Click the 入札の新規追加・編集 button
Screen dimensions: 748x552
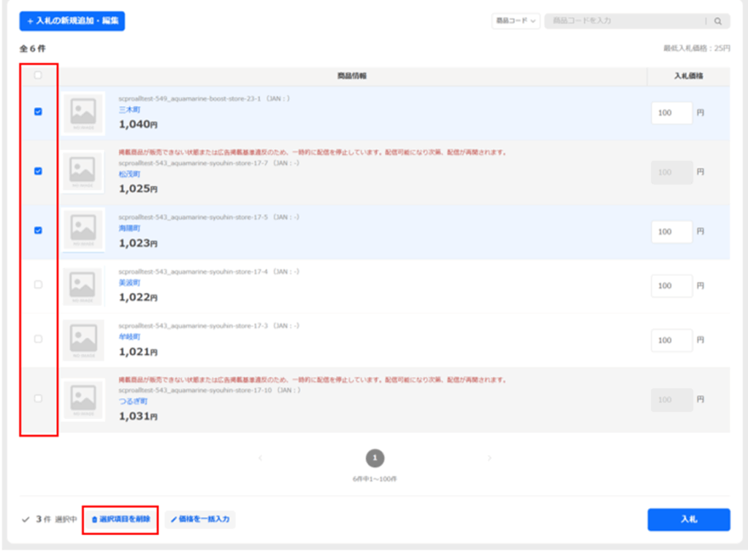tap(72, 21)
